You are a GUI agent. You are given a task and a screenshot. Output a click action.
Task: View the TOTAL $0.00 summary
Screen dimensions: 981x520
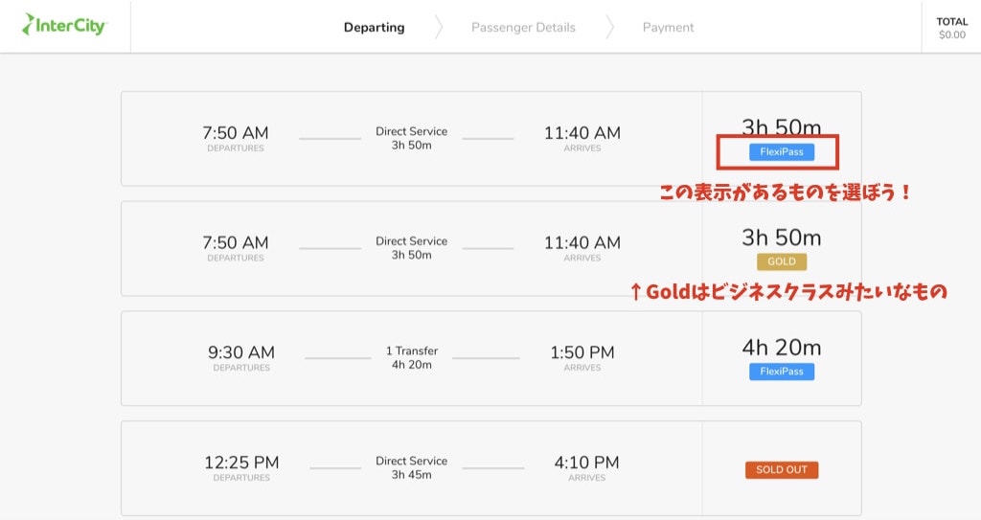[951, 27]
